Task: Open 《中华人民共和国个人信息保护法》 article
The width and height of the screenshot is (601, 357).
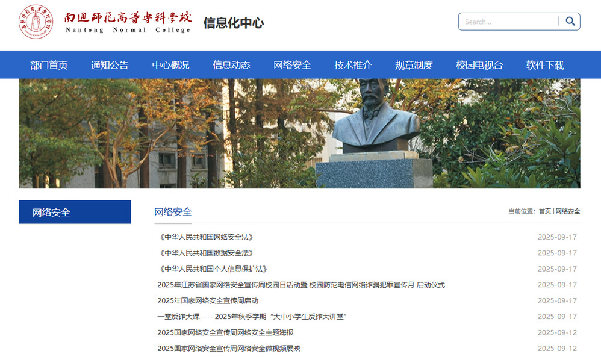Action: pyautogui.click(x=213, y=269)
